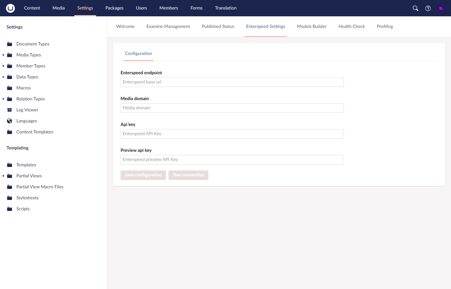Open Document Types in the tree
The width and height of the screenshot is (451, 289).
(x=33, y=44)
